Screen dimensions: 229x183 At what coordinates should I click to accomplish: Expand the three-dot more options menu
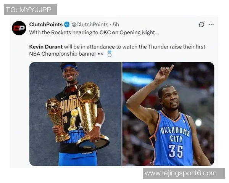pos(211,24)
